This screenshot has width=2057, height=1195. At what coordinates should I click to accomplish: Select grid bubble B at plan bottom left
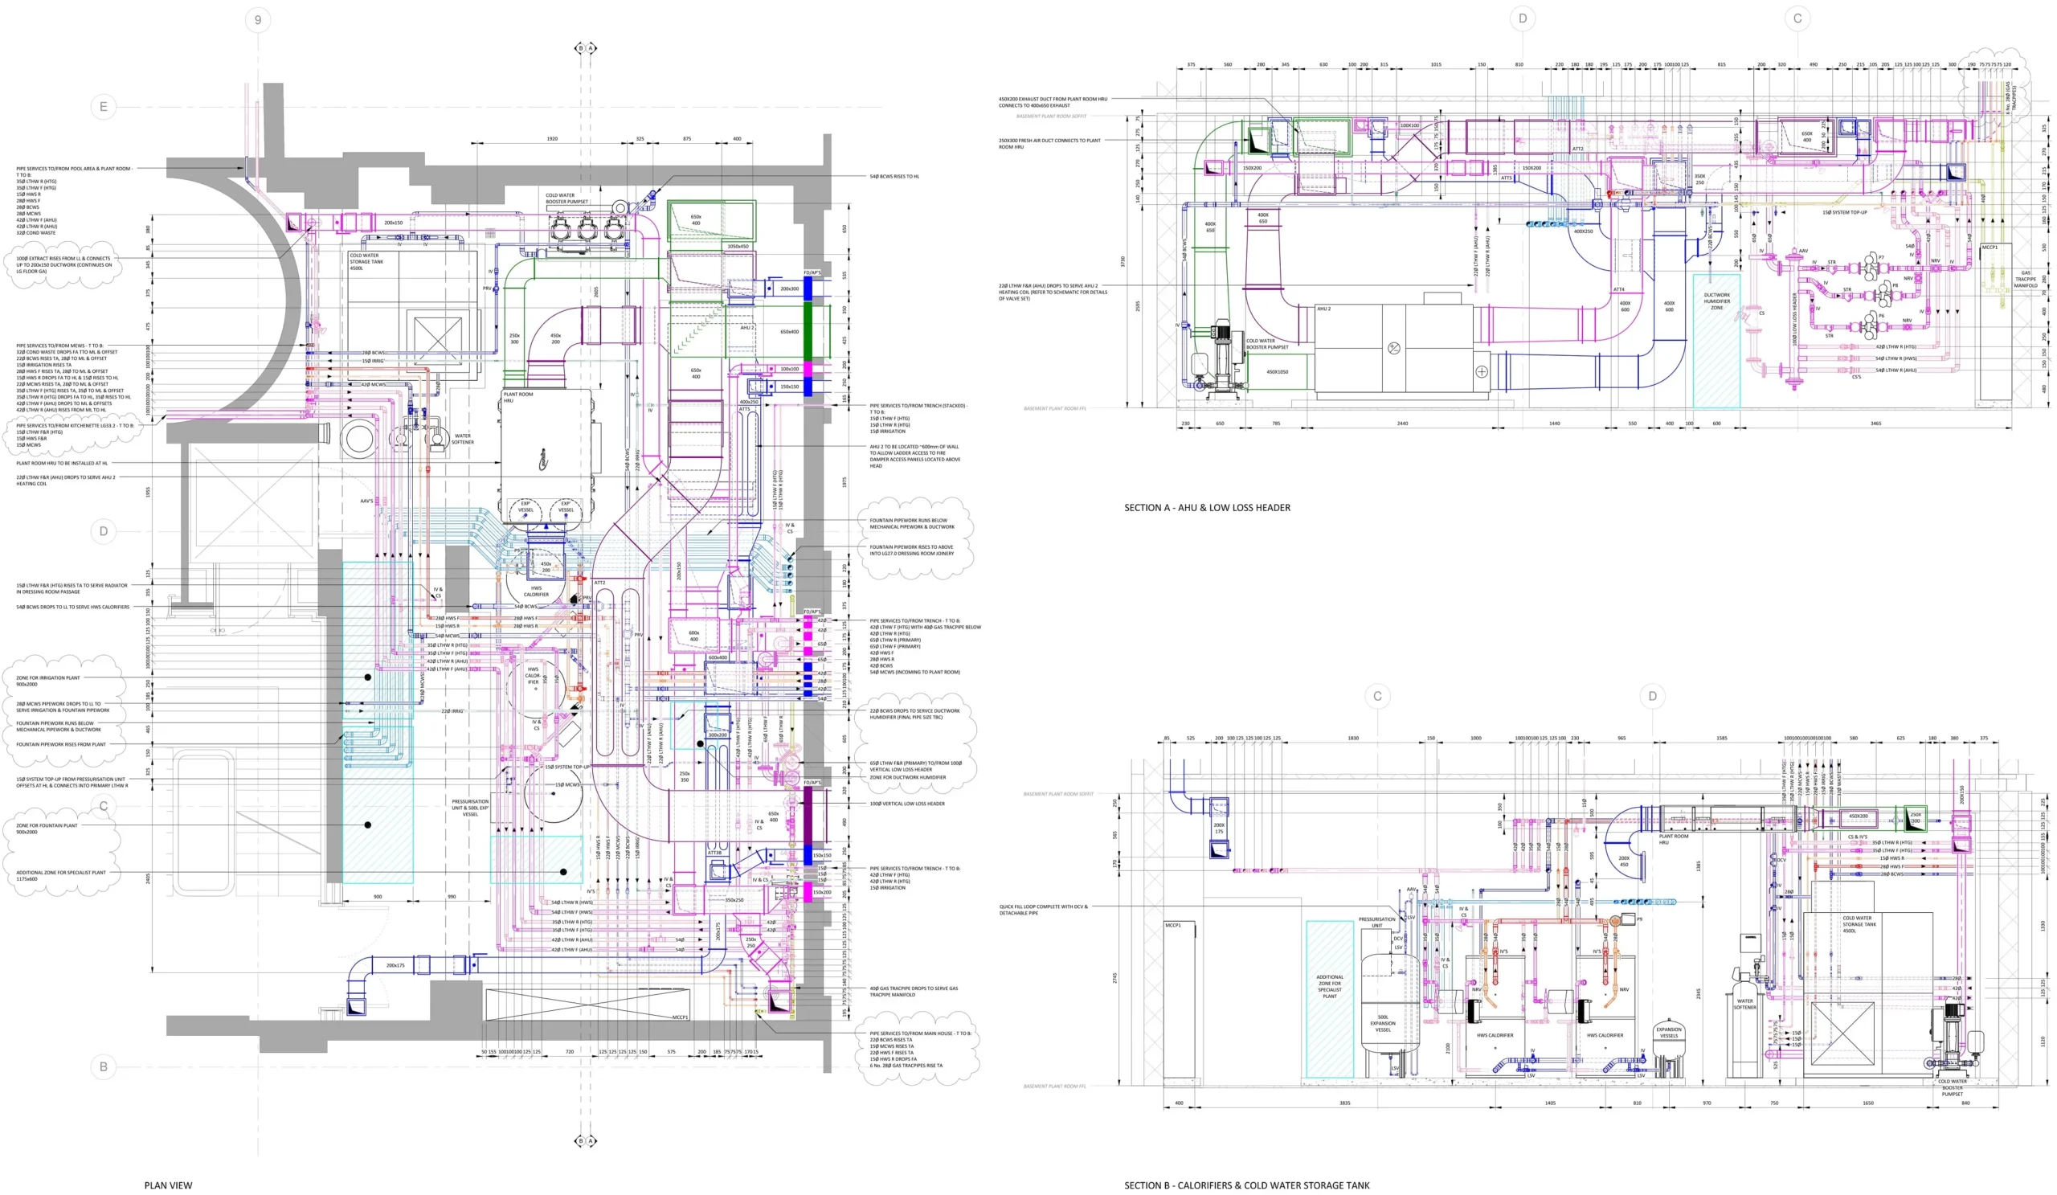103,1066
